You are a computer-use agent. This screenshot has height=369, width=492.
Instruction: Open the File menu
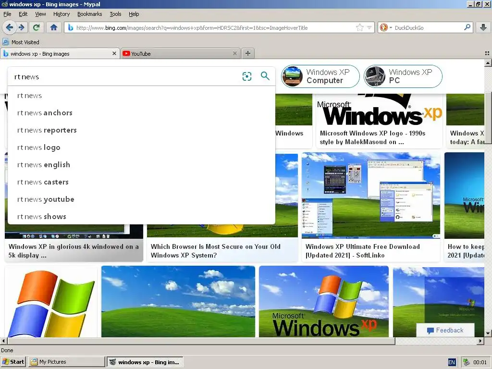tap(7, 14)
